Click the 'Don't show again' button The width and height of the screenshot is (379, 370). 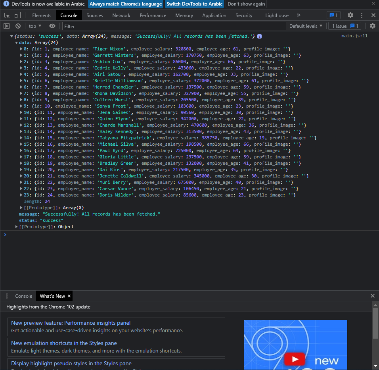pyautogui.click(x=246, y=4)
